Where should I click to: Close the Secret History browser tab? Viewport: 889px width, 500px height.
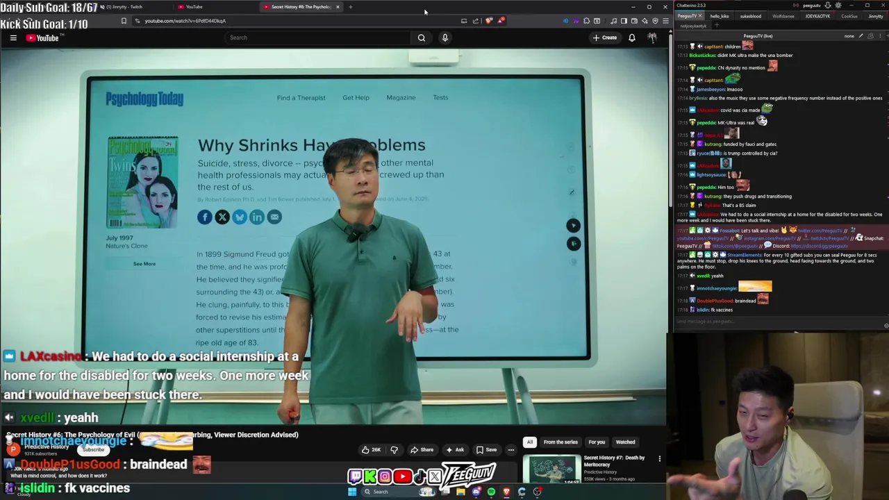(338, 7)
